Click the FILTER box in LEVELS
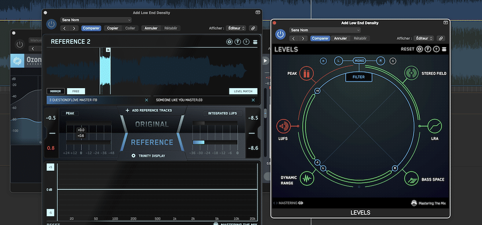482x225 pixels. coord(359,77)
